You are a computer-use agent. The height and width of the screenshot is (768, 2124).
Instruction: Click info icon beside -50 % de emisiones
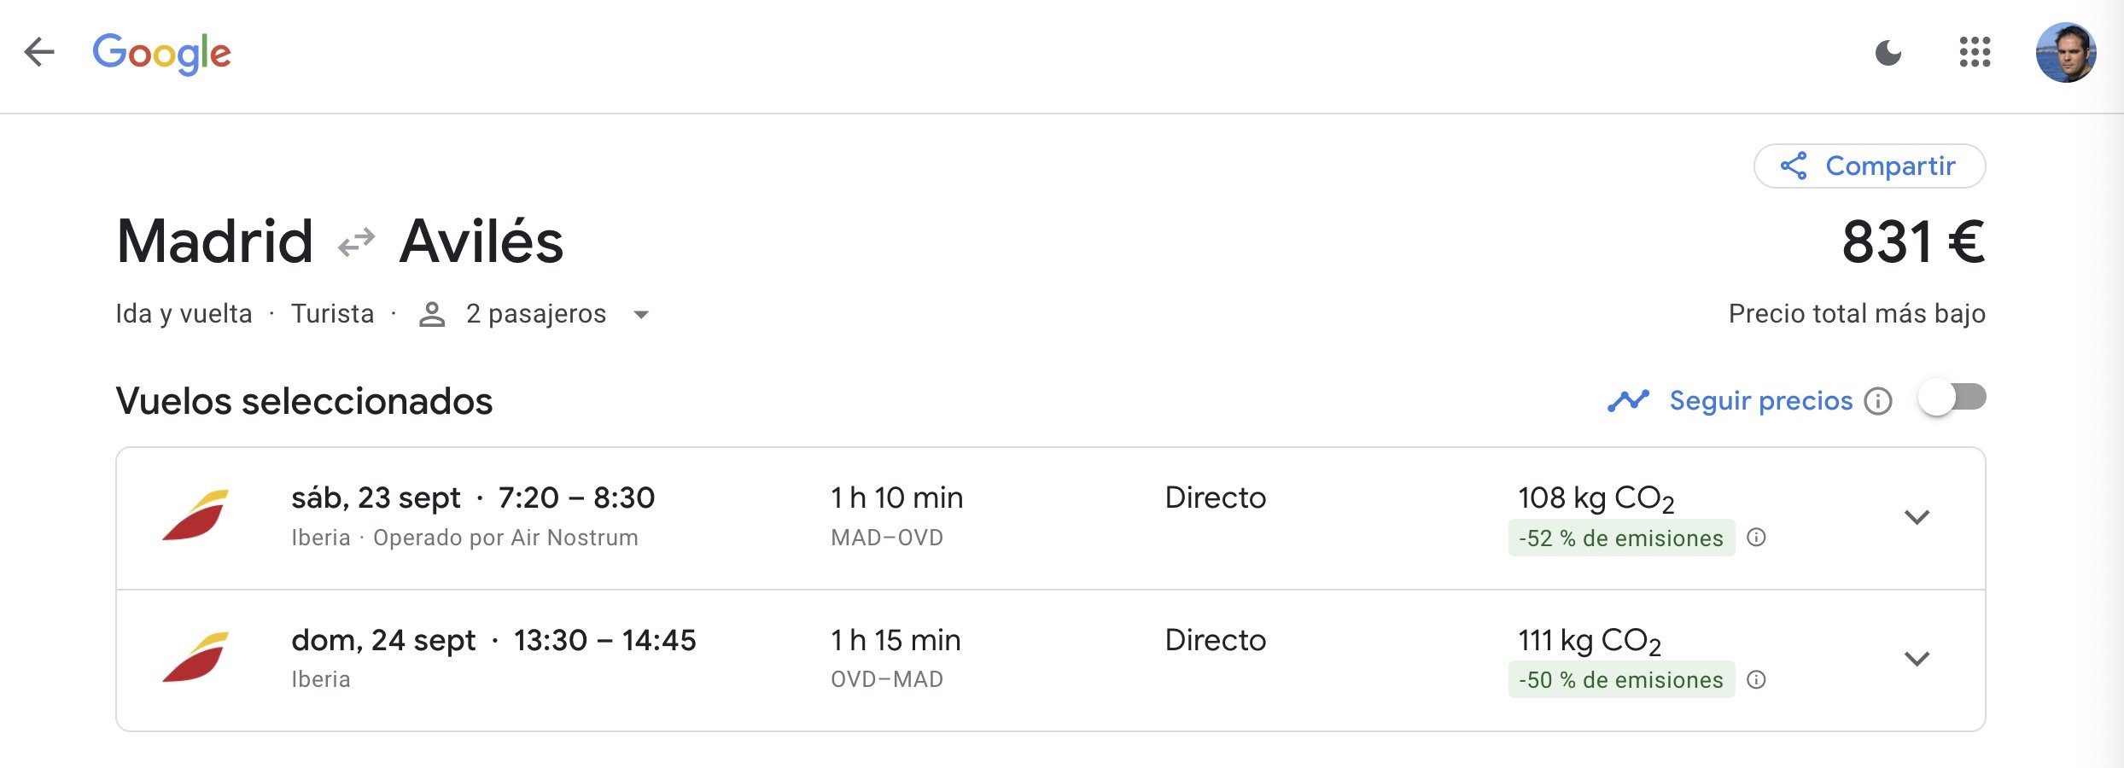tap(1756, 680)
